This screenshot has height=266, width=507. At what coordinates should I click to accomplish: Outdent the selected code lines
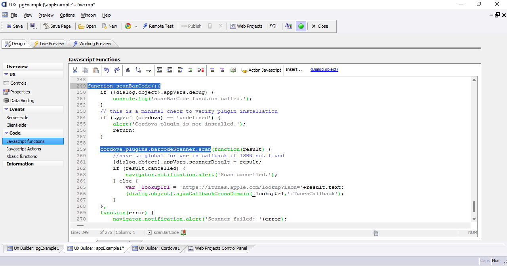coord(170,70)
